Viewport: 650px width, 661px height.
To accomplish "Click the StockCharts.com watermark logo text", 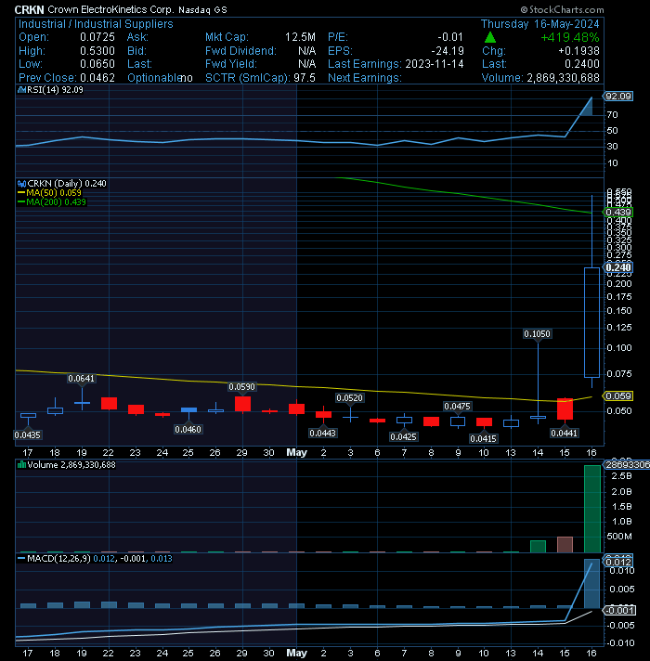I will [x=562, y=9].
